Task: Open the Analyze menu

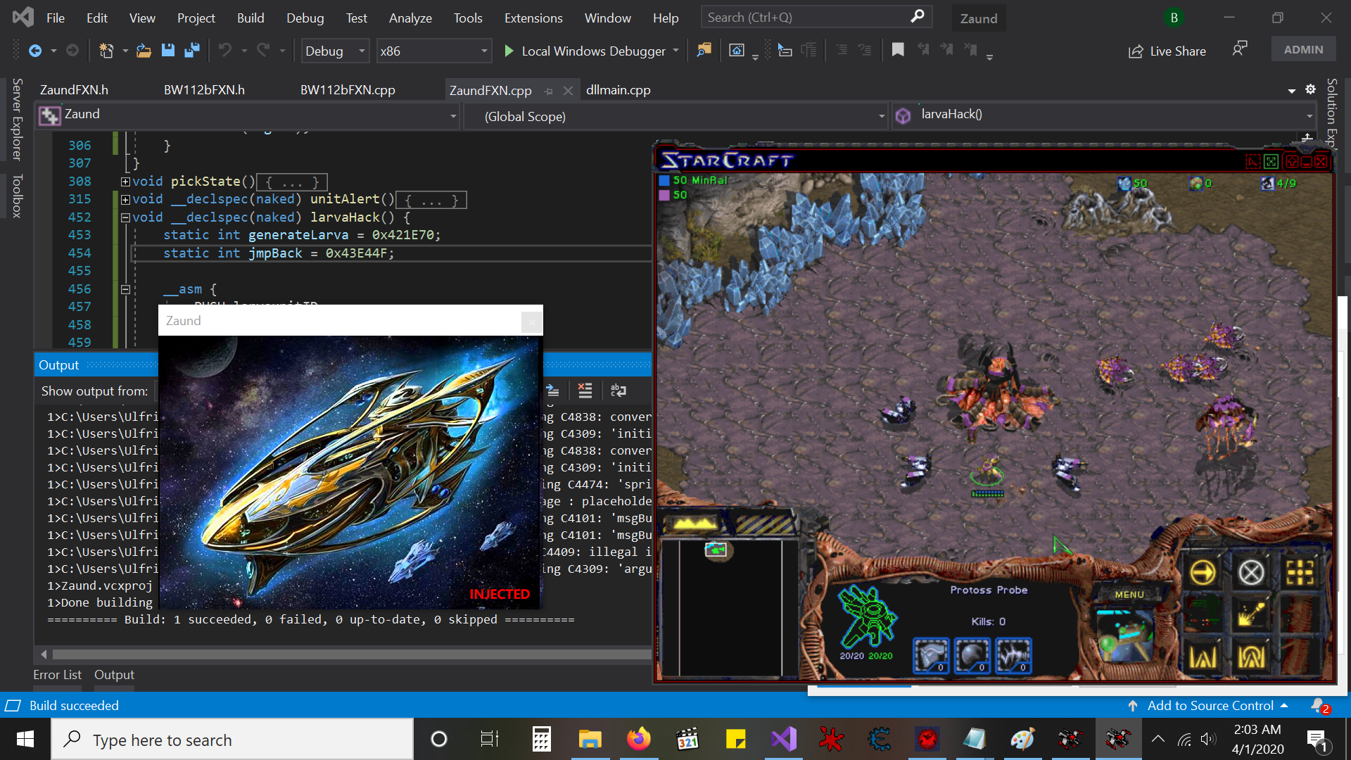Action: [x=410, y=18]
